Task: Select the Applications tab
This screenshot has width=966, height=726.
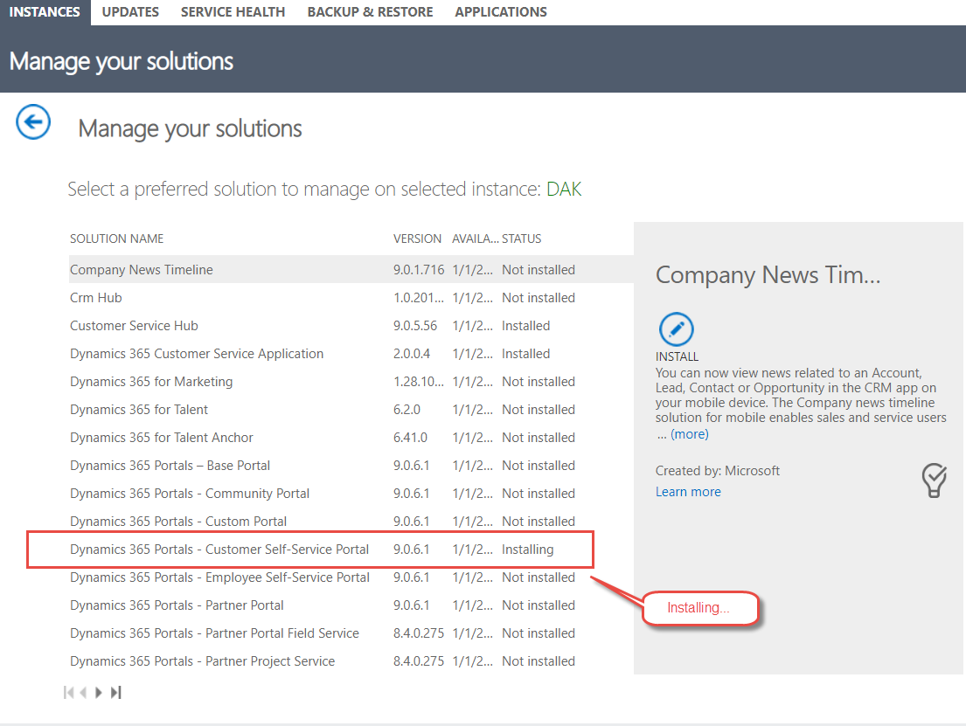Action: pyautogui.click(x=501, y=11)
